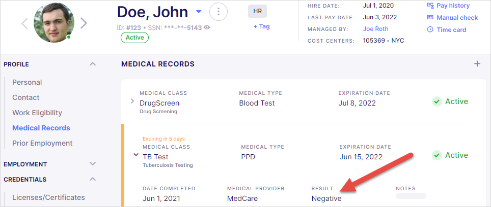
Task: Collapse the PROFILE sidebar section
Action: point(92,64)
